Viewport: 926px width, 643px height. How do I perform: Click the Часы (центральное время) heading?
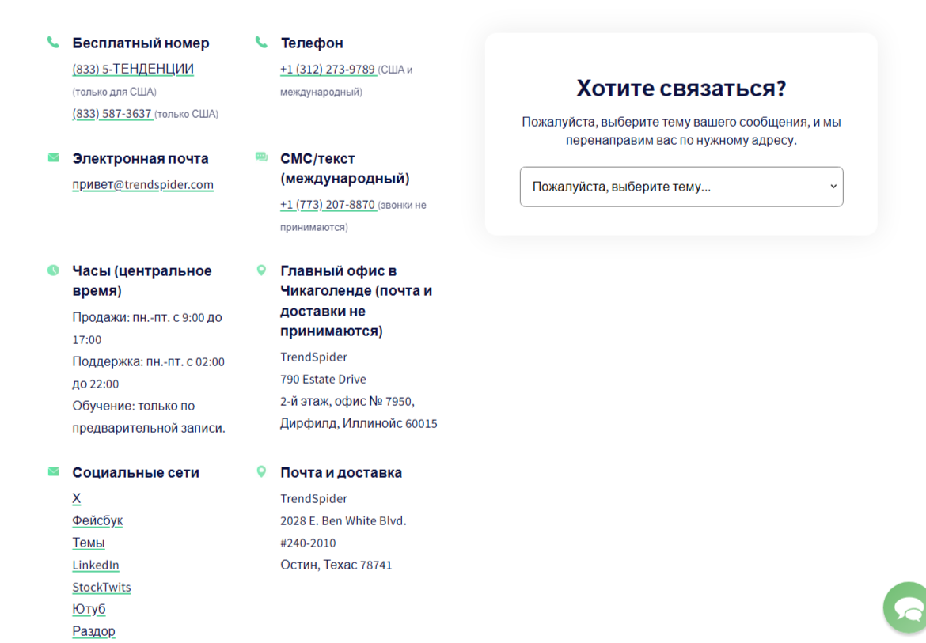coord(142,281)
